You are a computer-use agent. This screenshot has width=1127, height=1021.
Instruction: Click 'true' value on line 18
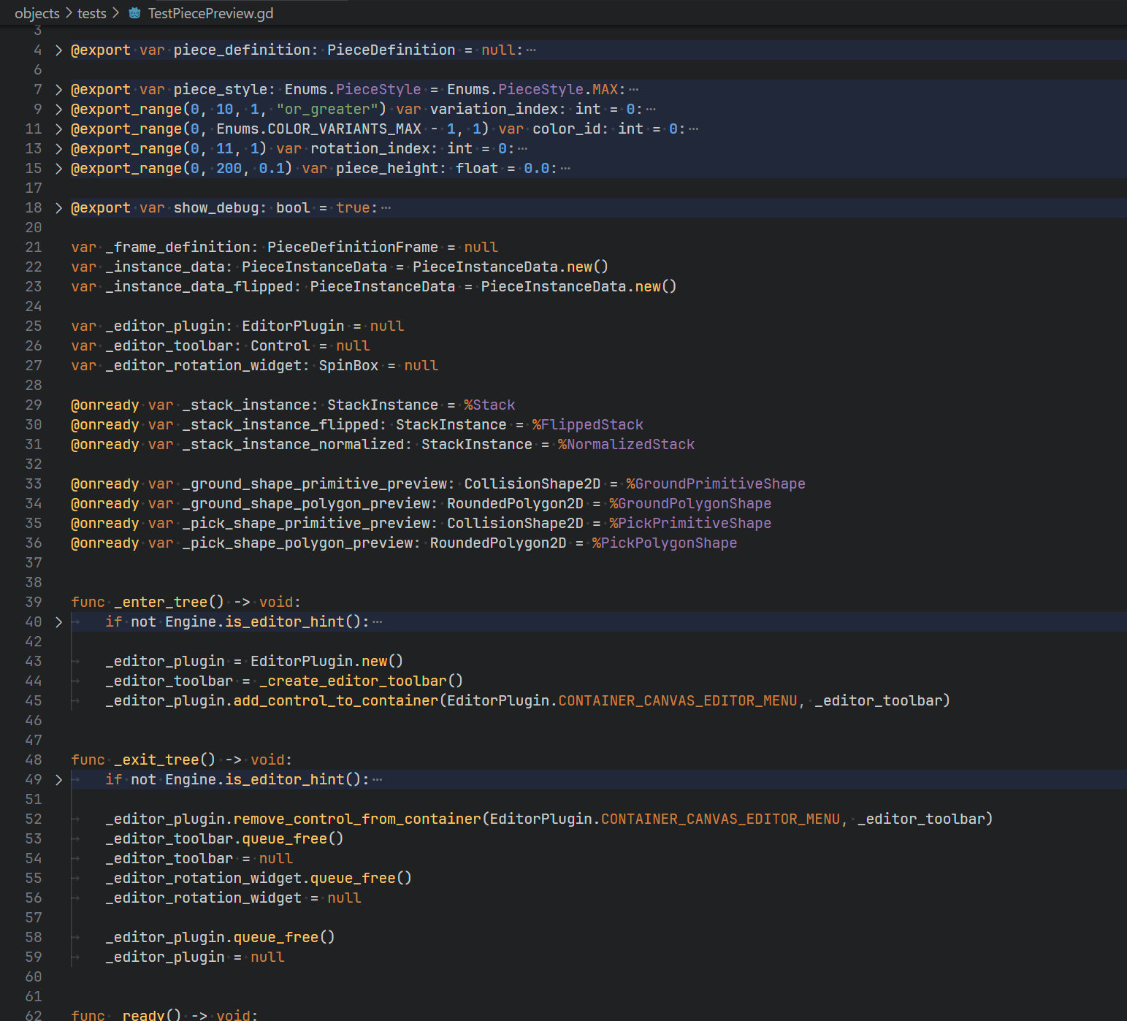pyautogui.click(x=353, y=208)
